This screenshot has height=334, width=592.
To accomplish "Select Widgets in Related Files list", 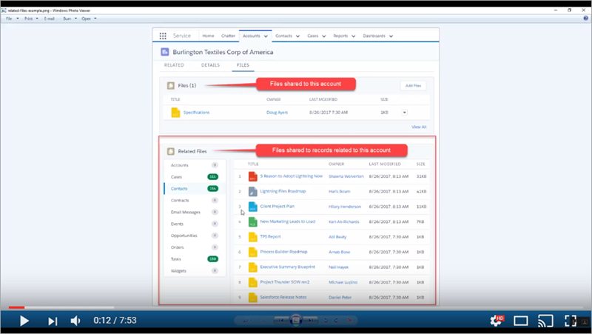I will point(195,271).
